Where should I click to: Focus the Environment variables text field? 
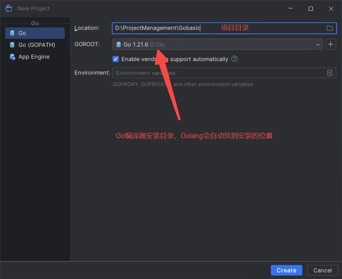click(x=218, y=73)
